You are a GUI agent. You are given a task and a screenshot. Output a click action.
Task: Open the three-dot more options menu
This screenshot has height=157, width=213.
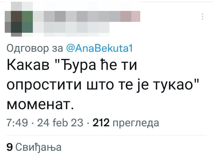coord(203,17)
